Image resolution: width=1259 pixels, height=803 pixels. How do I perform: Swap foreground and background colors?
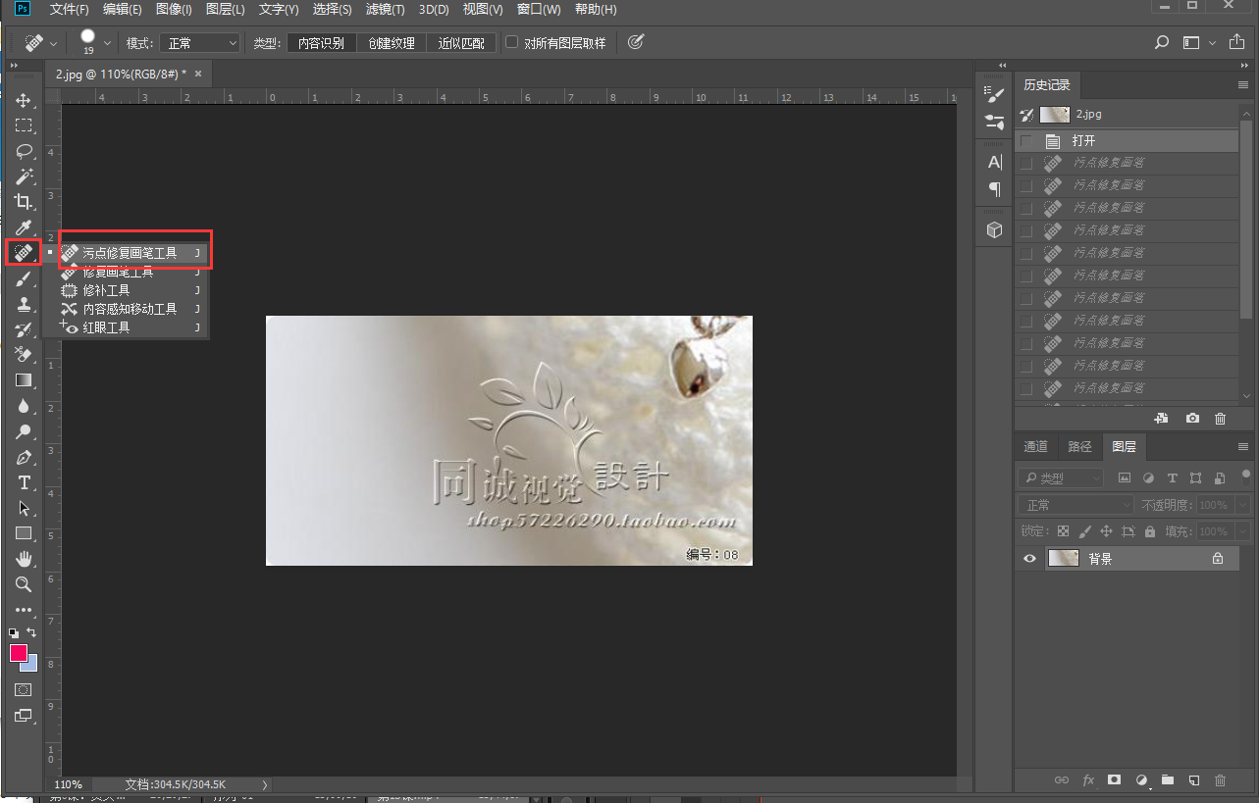(x=31, y=632)
